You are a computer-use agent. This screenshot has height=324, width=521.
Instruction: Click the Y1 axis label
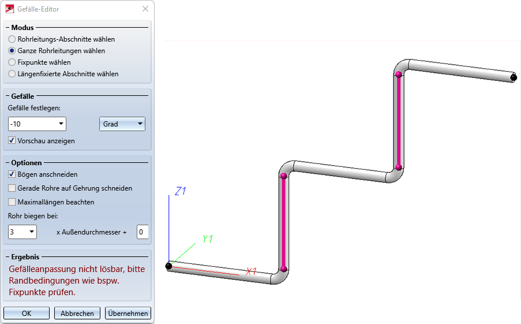[x=208, y=239]
